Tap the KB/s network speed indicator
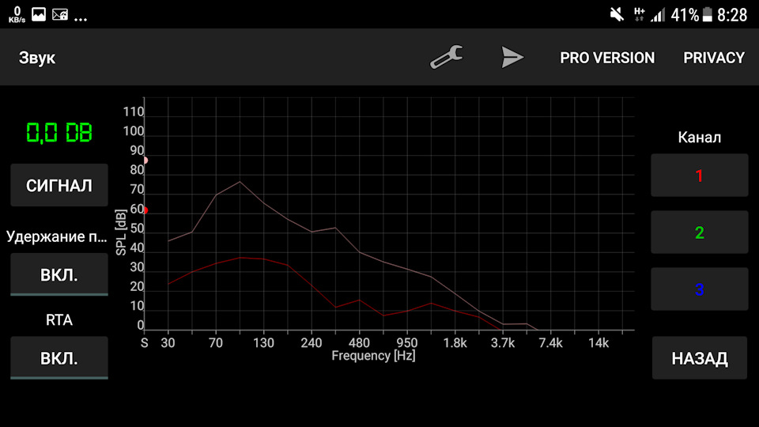Image resolution: width=759 pixels, height=427 pixels. (x=17, y=14)
